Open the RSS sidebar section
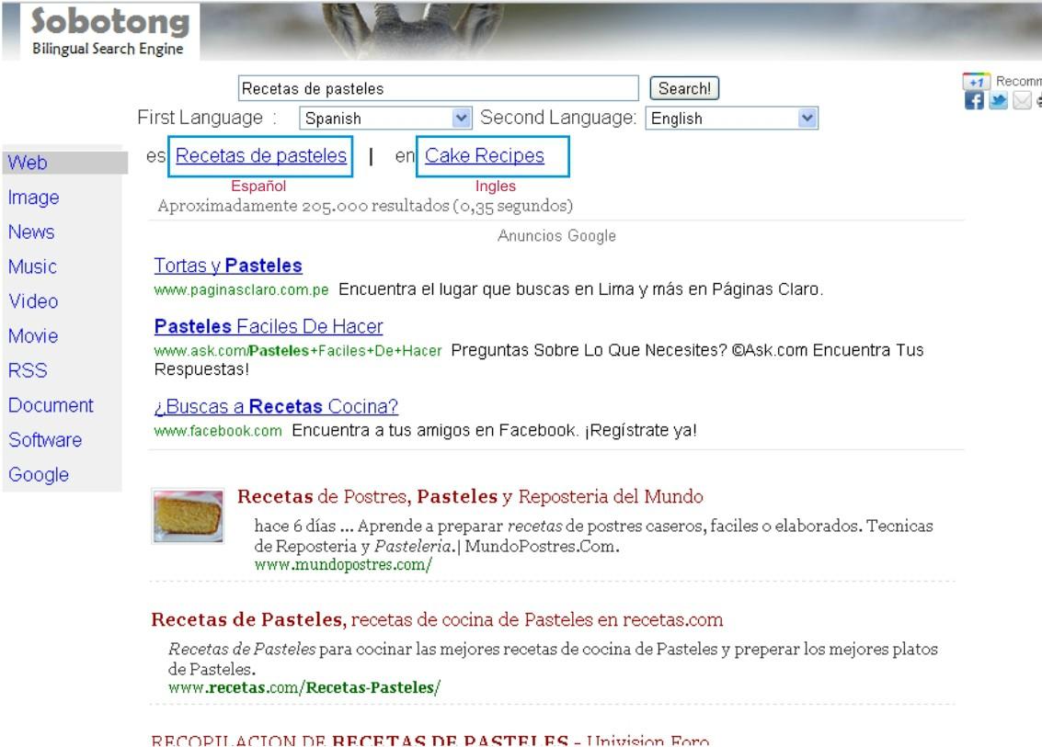The height and width of the screenshot is (747, 1042). click(27, 370)
